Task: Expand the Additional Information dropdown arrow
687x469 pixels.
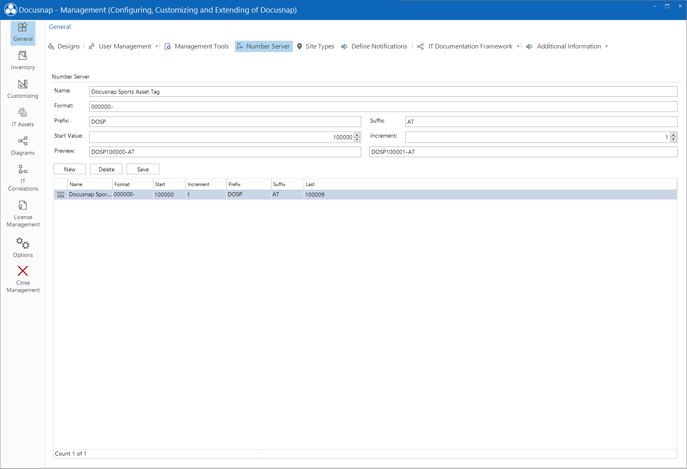Action: click(606, 46)
